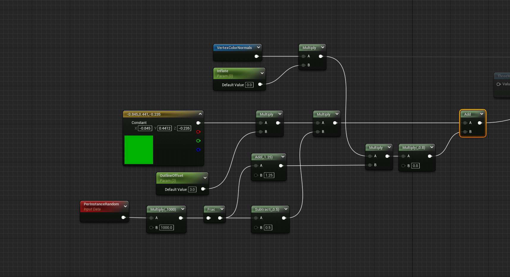
Task: Click the Inflate parameter output pin
Action: [x=260, y=84]
